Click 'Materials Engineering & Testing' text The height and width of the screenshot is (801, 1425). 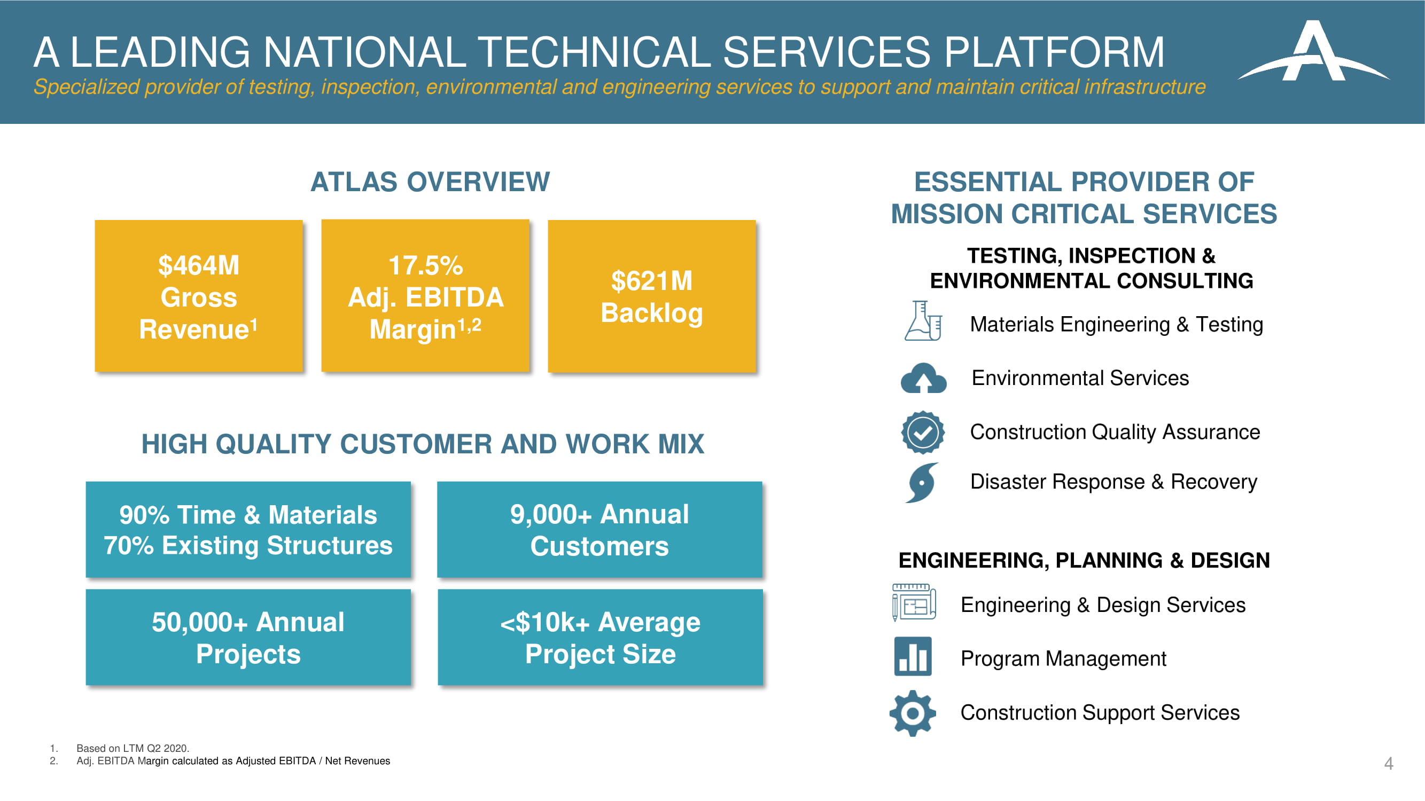(1117, 325)
